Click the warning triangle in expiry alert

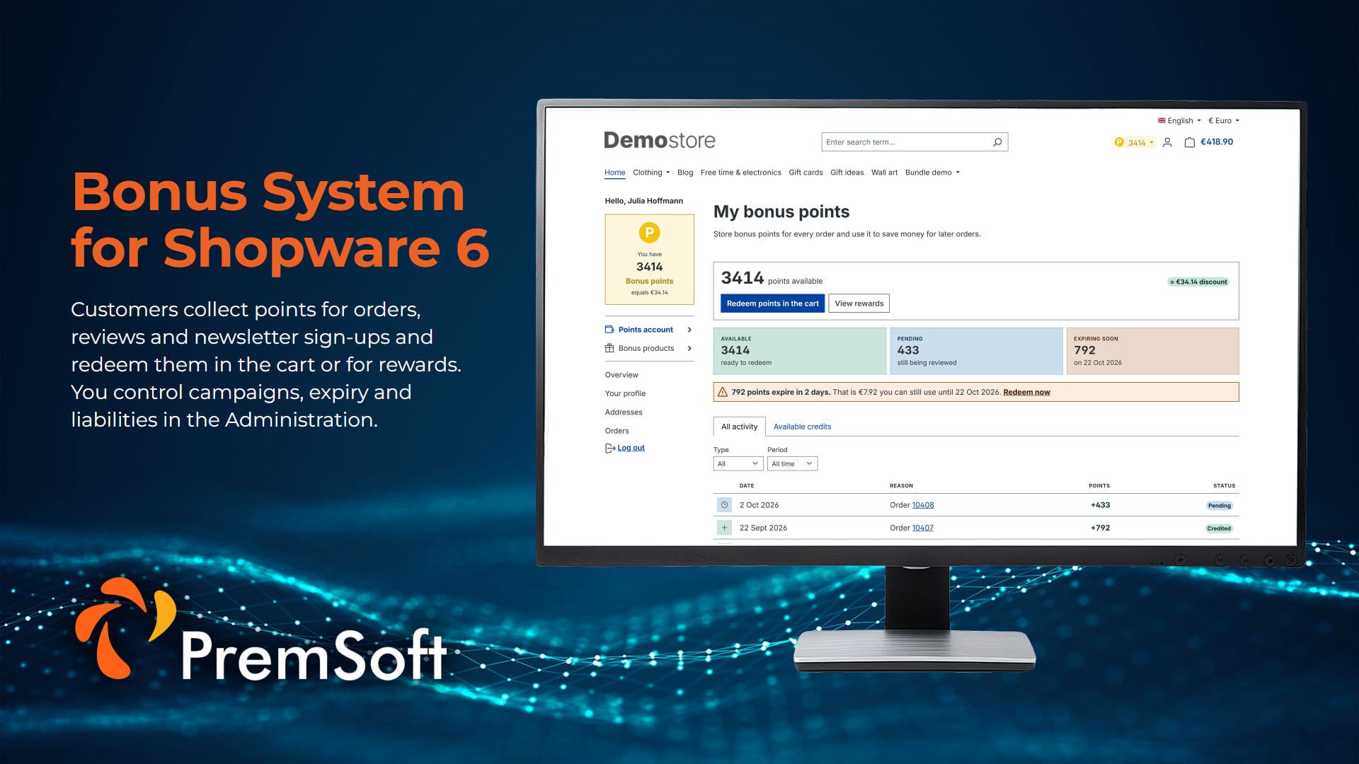pos(723,392)
